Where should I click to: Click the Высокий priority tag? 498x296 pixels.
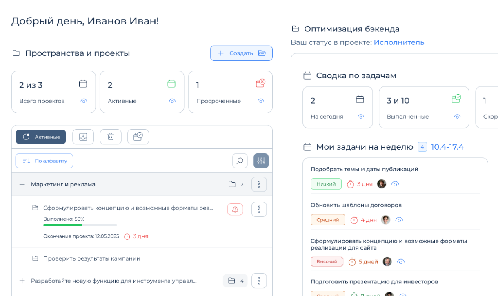[327, 262]
